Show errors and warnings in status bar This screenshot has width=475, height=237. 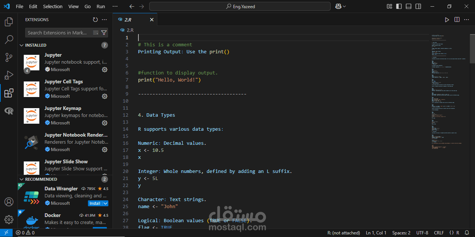click(25, 233)
